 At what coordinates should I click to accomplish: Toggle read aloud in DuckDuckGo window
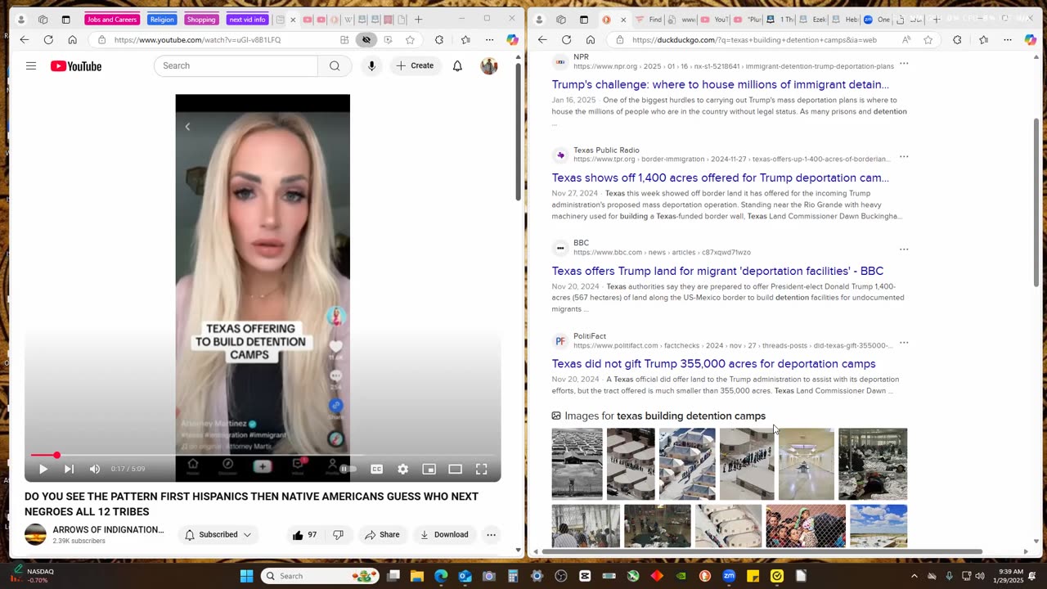point(906,39)
